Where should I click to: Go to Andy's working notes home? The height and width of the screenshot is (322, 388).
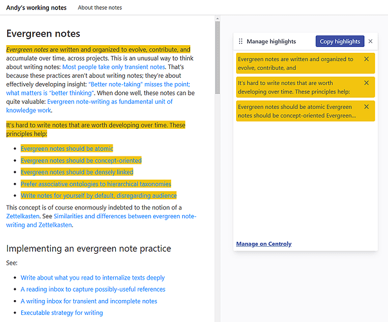[x=37, y=8]
